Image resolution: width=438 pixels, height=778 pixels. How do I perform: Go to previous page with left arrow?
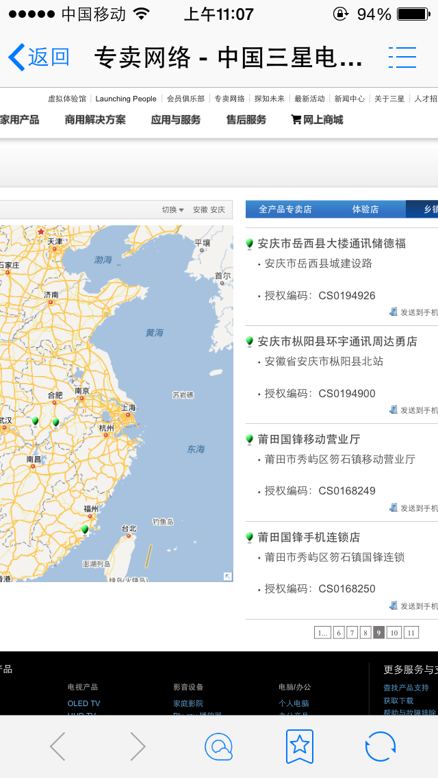[x=57, y=745]
